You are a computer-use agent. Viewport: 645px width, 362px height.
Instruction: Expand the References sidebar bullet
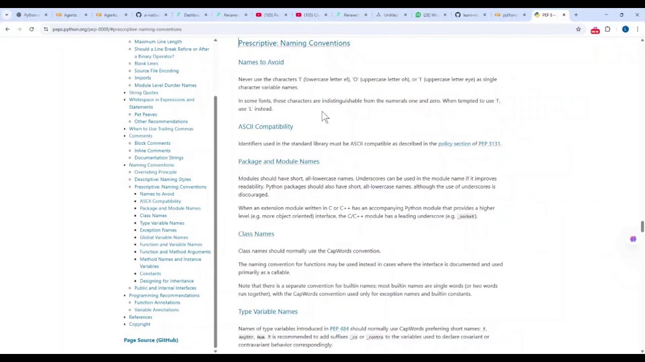125,317
